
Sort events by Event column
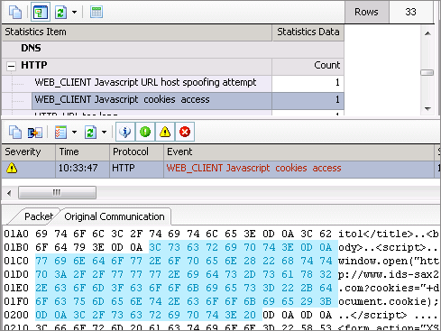click(x=299, y=152)
